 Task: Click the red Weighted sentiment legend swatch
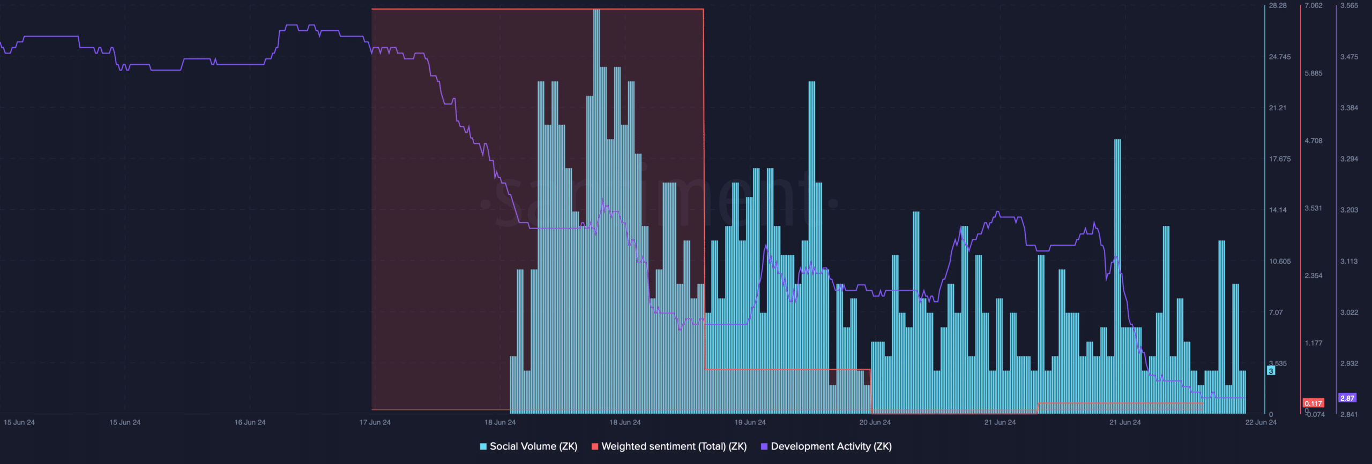[595, 446]
